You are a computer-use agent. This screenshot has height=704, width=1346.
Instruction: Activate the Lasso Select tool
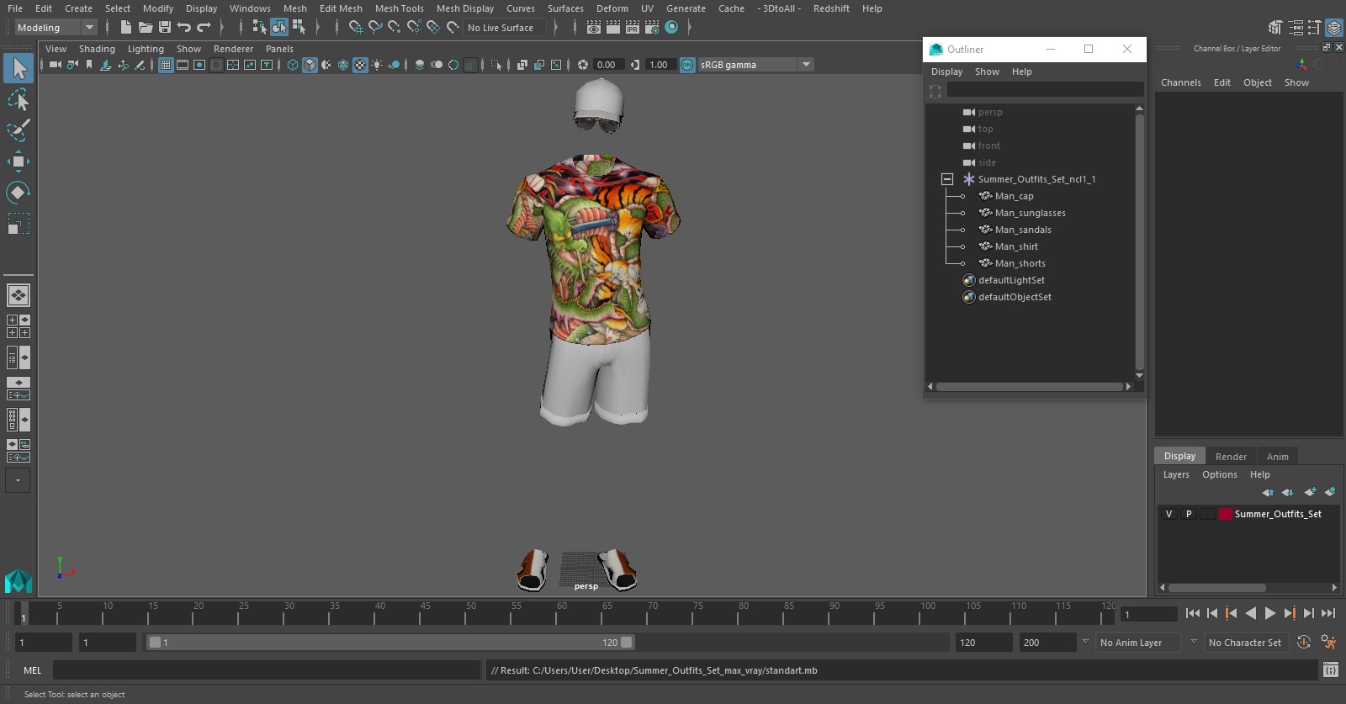point(19,100)
